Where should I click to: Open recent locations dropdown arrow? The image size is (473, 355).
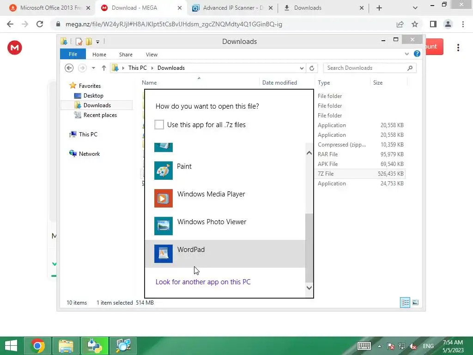[93, 68]
